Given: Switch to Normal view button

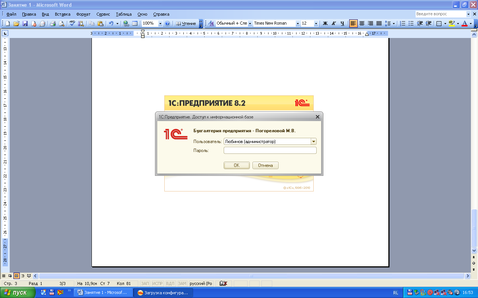Looking at the screenshot, I should pos(4,276).
